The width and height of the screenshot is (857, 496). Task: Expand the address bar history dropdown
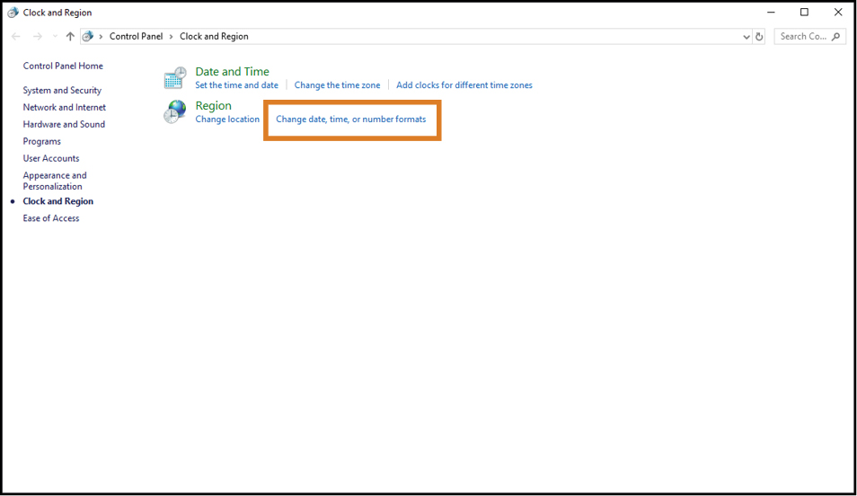[x=746, y=37]
